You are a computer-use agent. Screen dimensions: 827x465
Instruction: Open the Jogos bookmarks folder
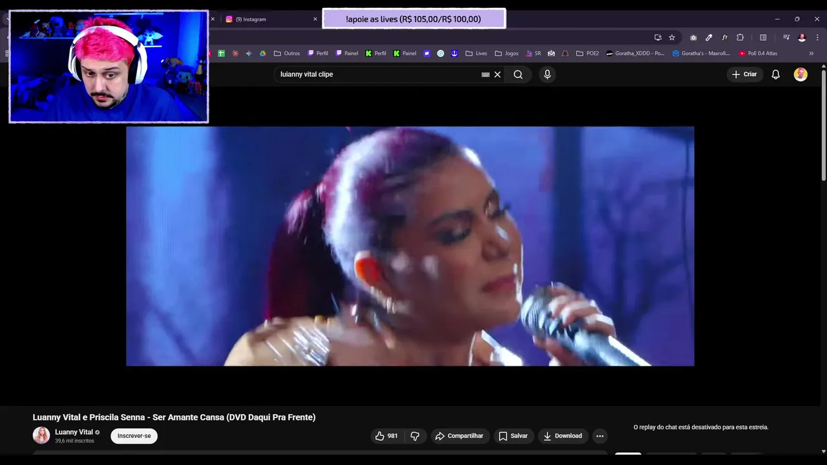pos(507,54)
